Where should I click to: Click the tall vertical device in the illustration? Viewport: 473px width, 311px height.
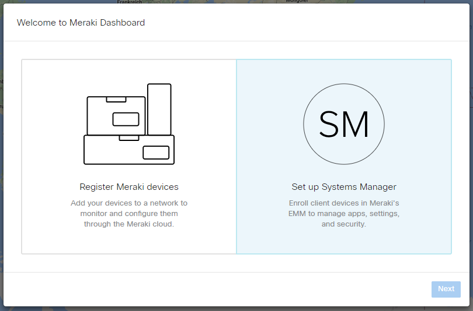coord(159,109)
